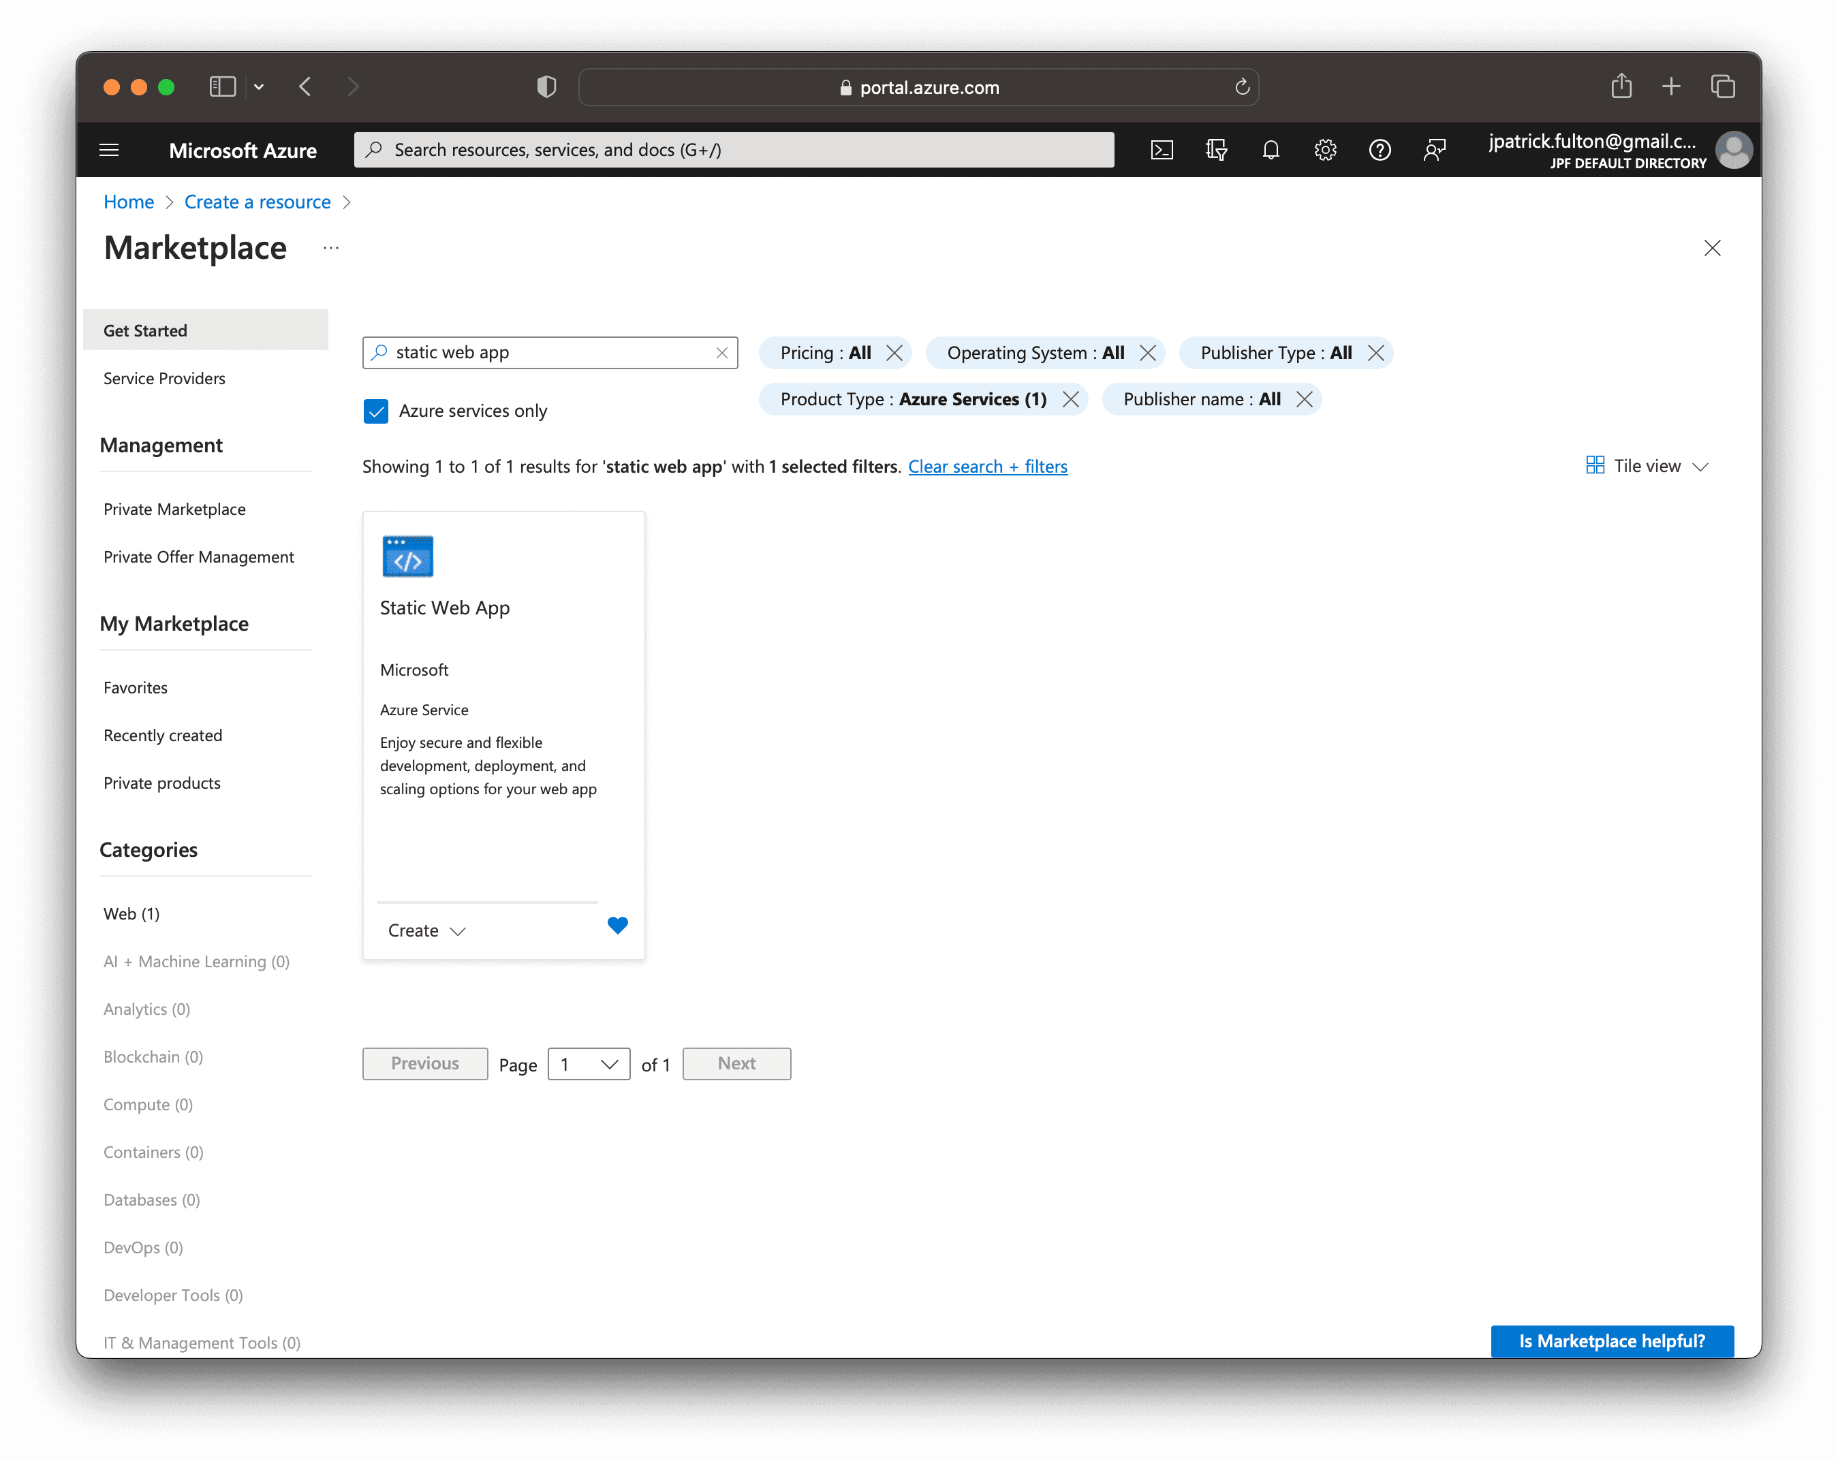Click the Create a resource breadcrumb
The height and width of the screenshot is (1459, 1838).
click(257, 202)
